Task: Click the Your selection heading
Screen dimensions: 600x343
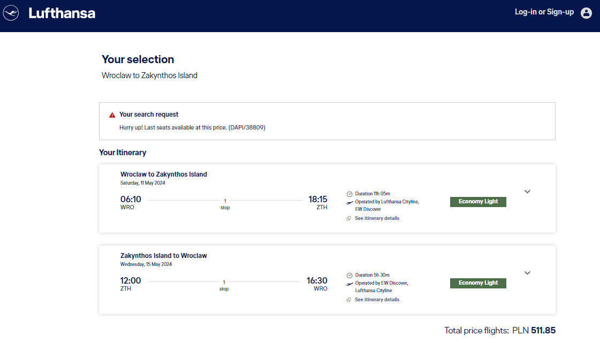Action: [x=138, y=59]
